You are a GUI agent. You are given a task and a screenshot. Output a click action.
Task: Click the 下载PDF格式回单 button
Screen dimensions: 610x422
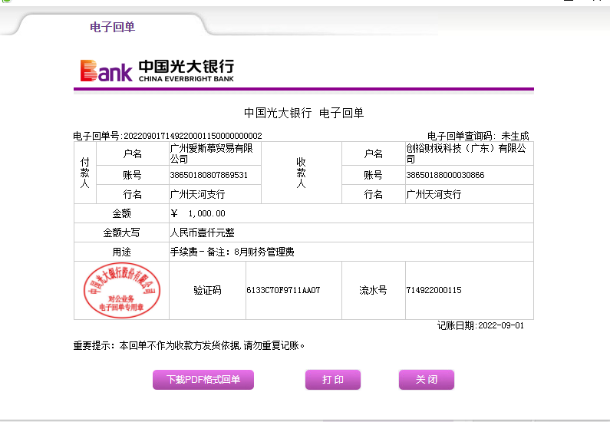[203, 380]
